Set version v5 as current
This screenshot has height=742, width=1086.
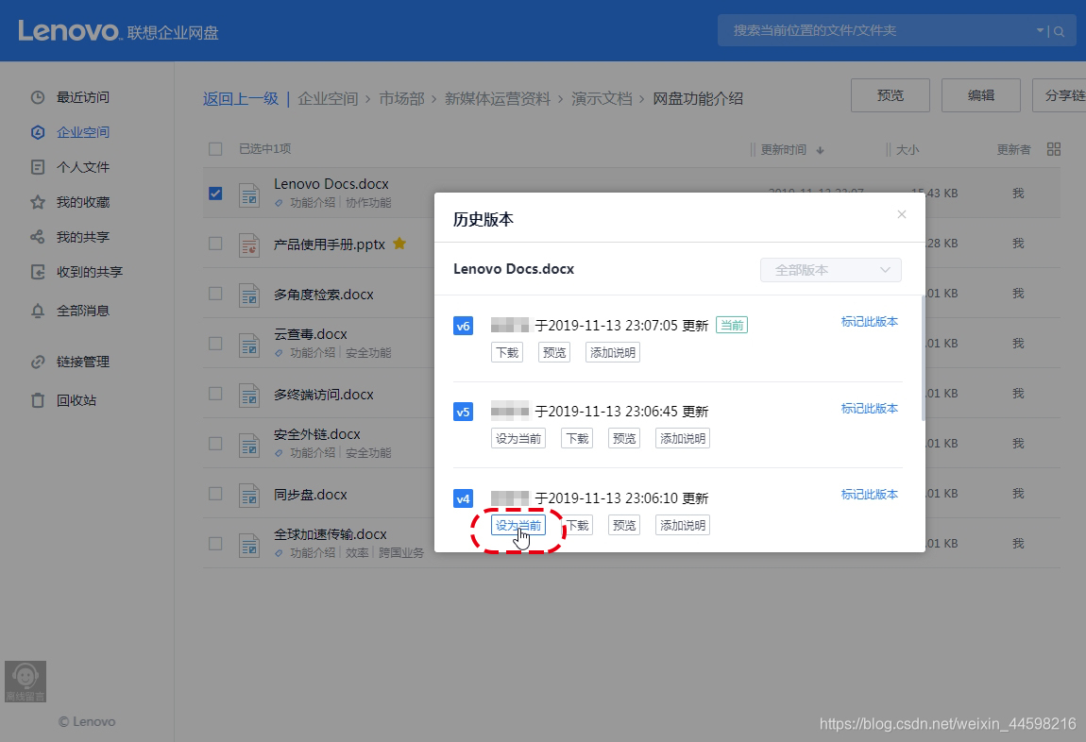coord(518,438)
